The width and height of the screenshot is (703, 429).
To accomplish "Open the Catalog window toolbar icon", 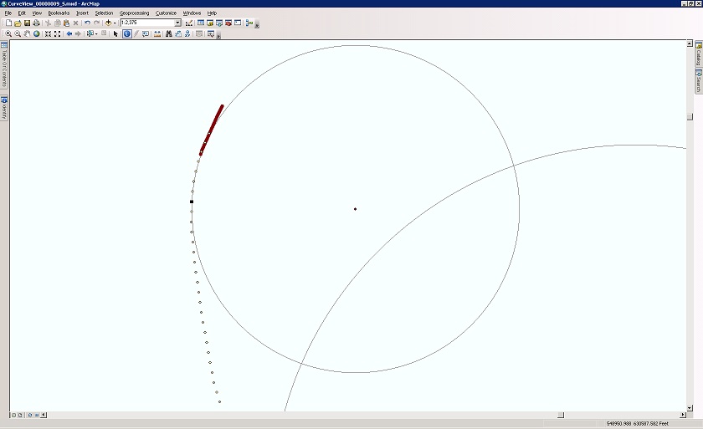I will point(210,23).
